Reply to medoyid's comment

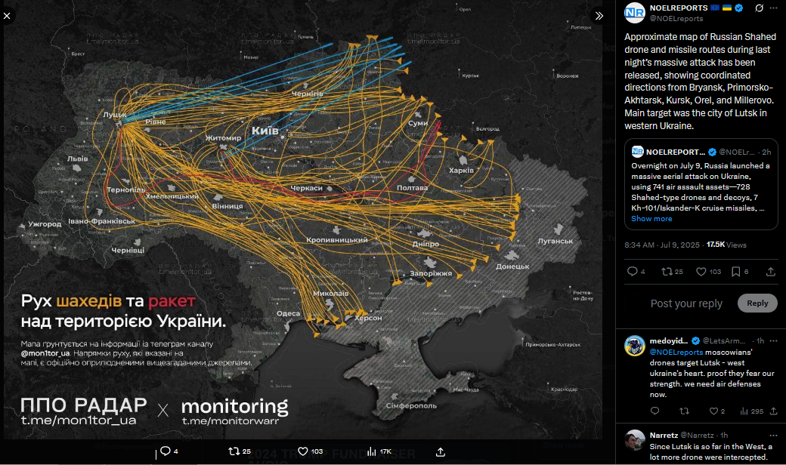click(x=654, y=411)
